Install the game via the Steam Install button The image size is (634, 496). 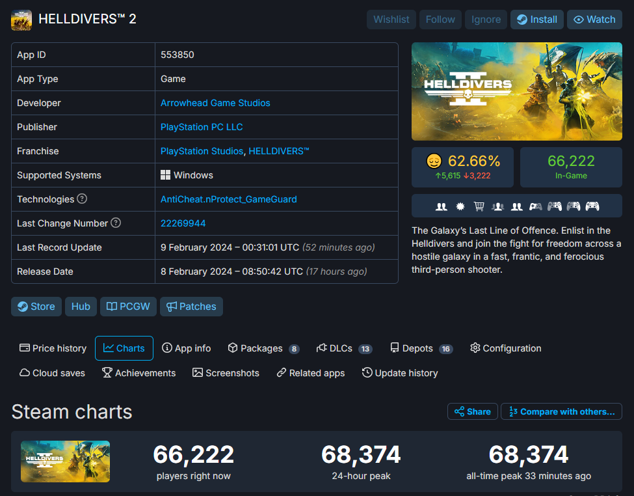click(537, 20)
